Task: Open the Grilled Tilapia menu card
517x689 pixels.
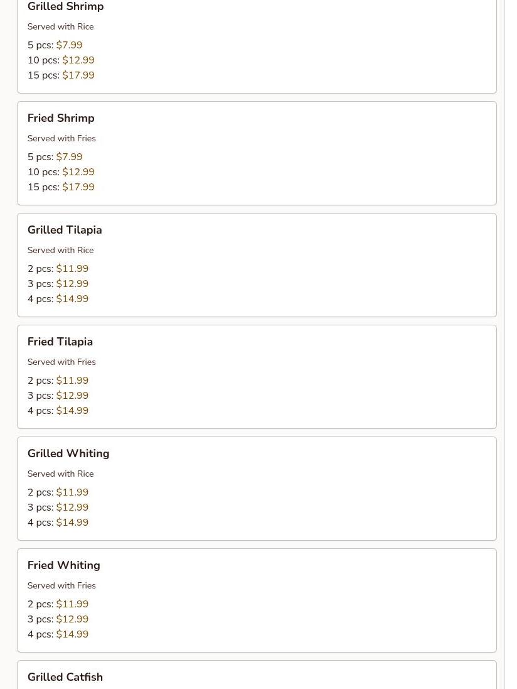Action: pos(257,265)
